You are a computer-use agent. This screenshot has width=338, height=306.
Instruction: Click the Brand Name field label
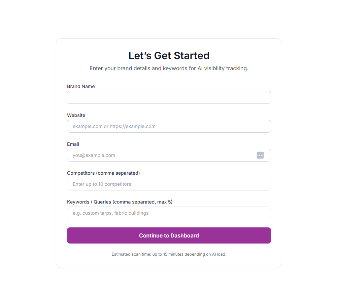click(x=81, y=86)
